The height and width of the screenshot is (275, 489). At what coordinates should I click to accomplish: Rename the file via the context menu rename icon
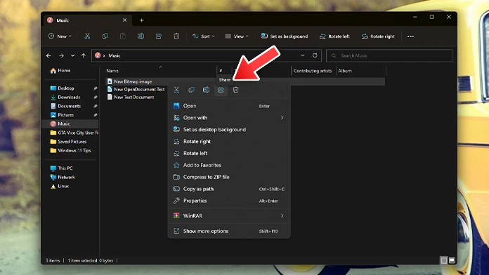(206, 90)
